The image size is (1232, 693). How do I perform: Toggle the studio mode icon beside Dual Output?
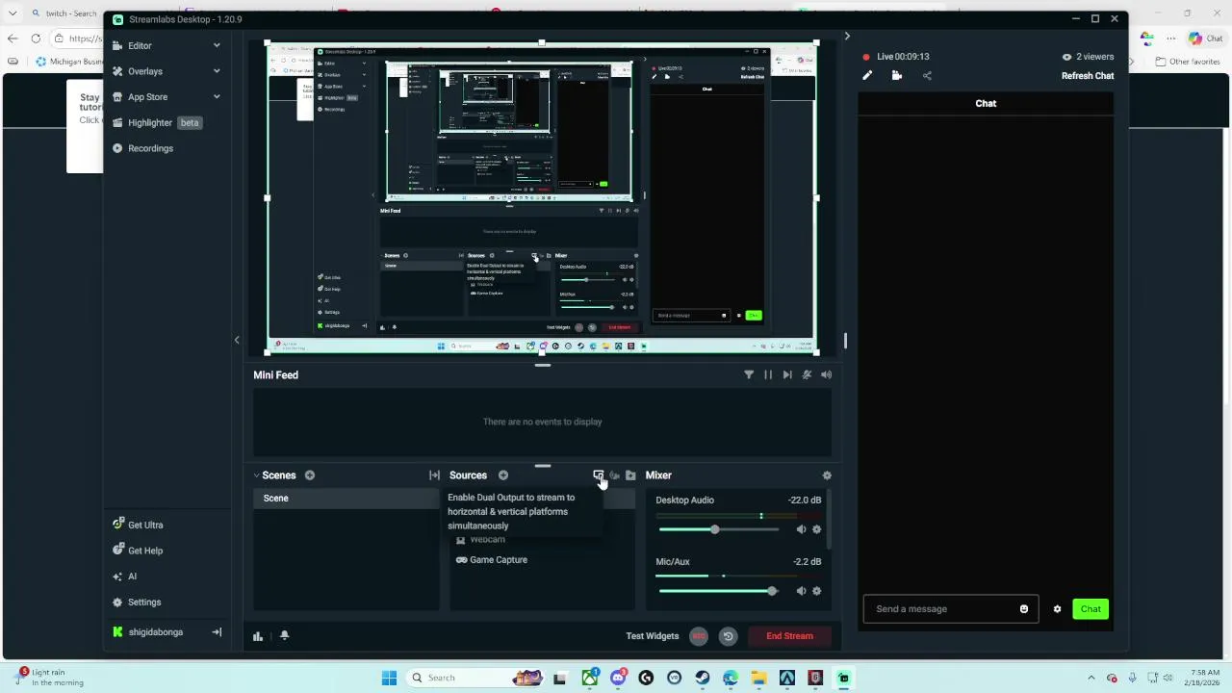[614, 475]
